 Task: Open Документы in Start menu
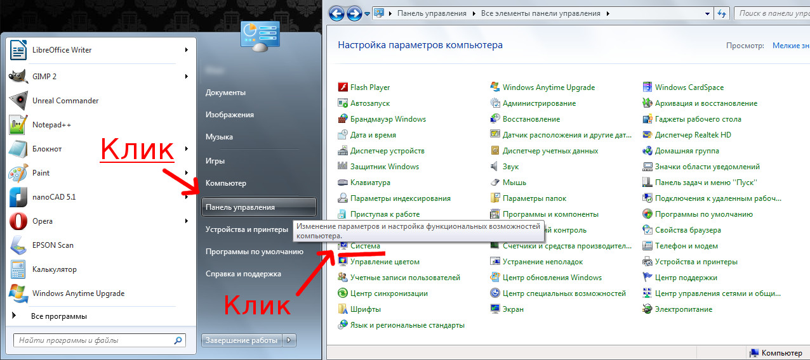pos(225,93)
